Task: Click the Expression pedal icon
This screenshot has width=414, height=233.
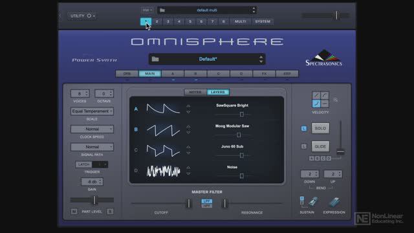Action: [334, 202]
